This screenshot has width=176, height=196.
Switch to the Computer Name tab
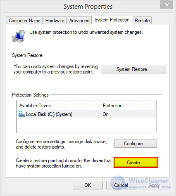(24, 21)
